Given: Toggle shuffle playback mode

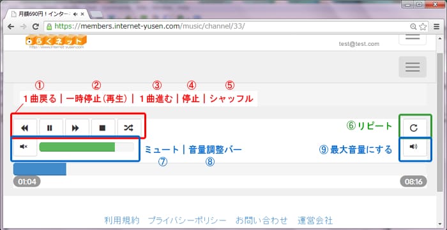Looking at the screenshot, I should (128, 128).
